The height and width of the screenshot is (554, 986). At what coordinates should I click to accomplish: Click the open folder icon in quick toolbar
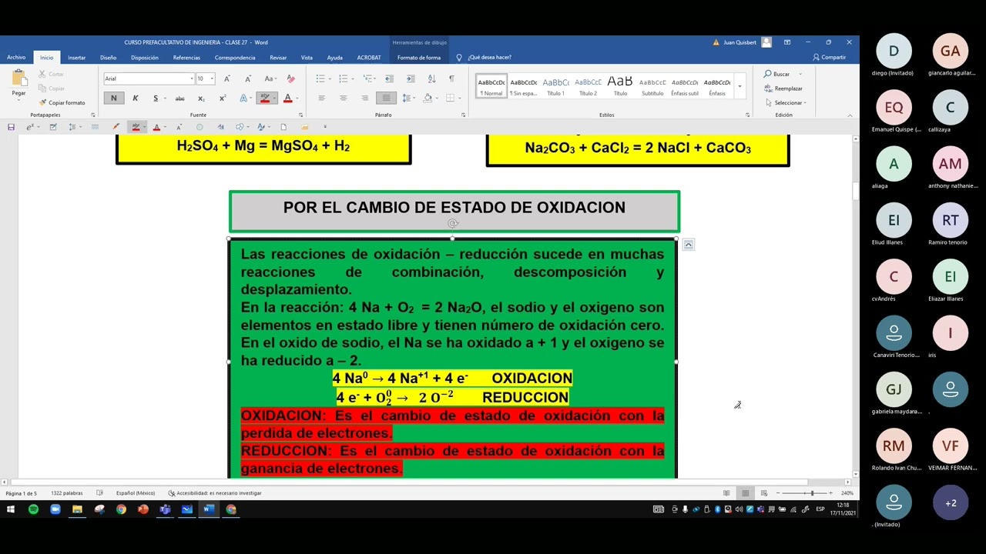(x=305, y=127)
